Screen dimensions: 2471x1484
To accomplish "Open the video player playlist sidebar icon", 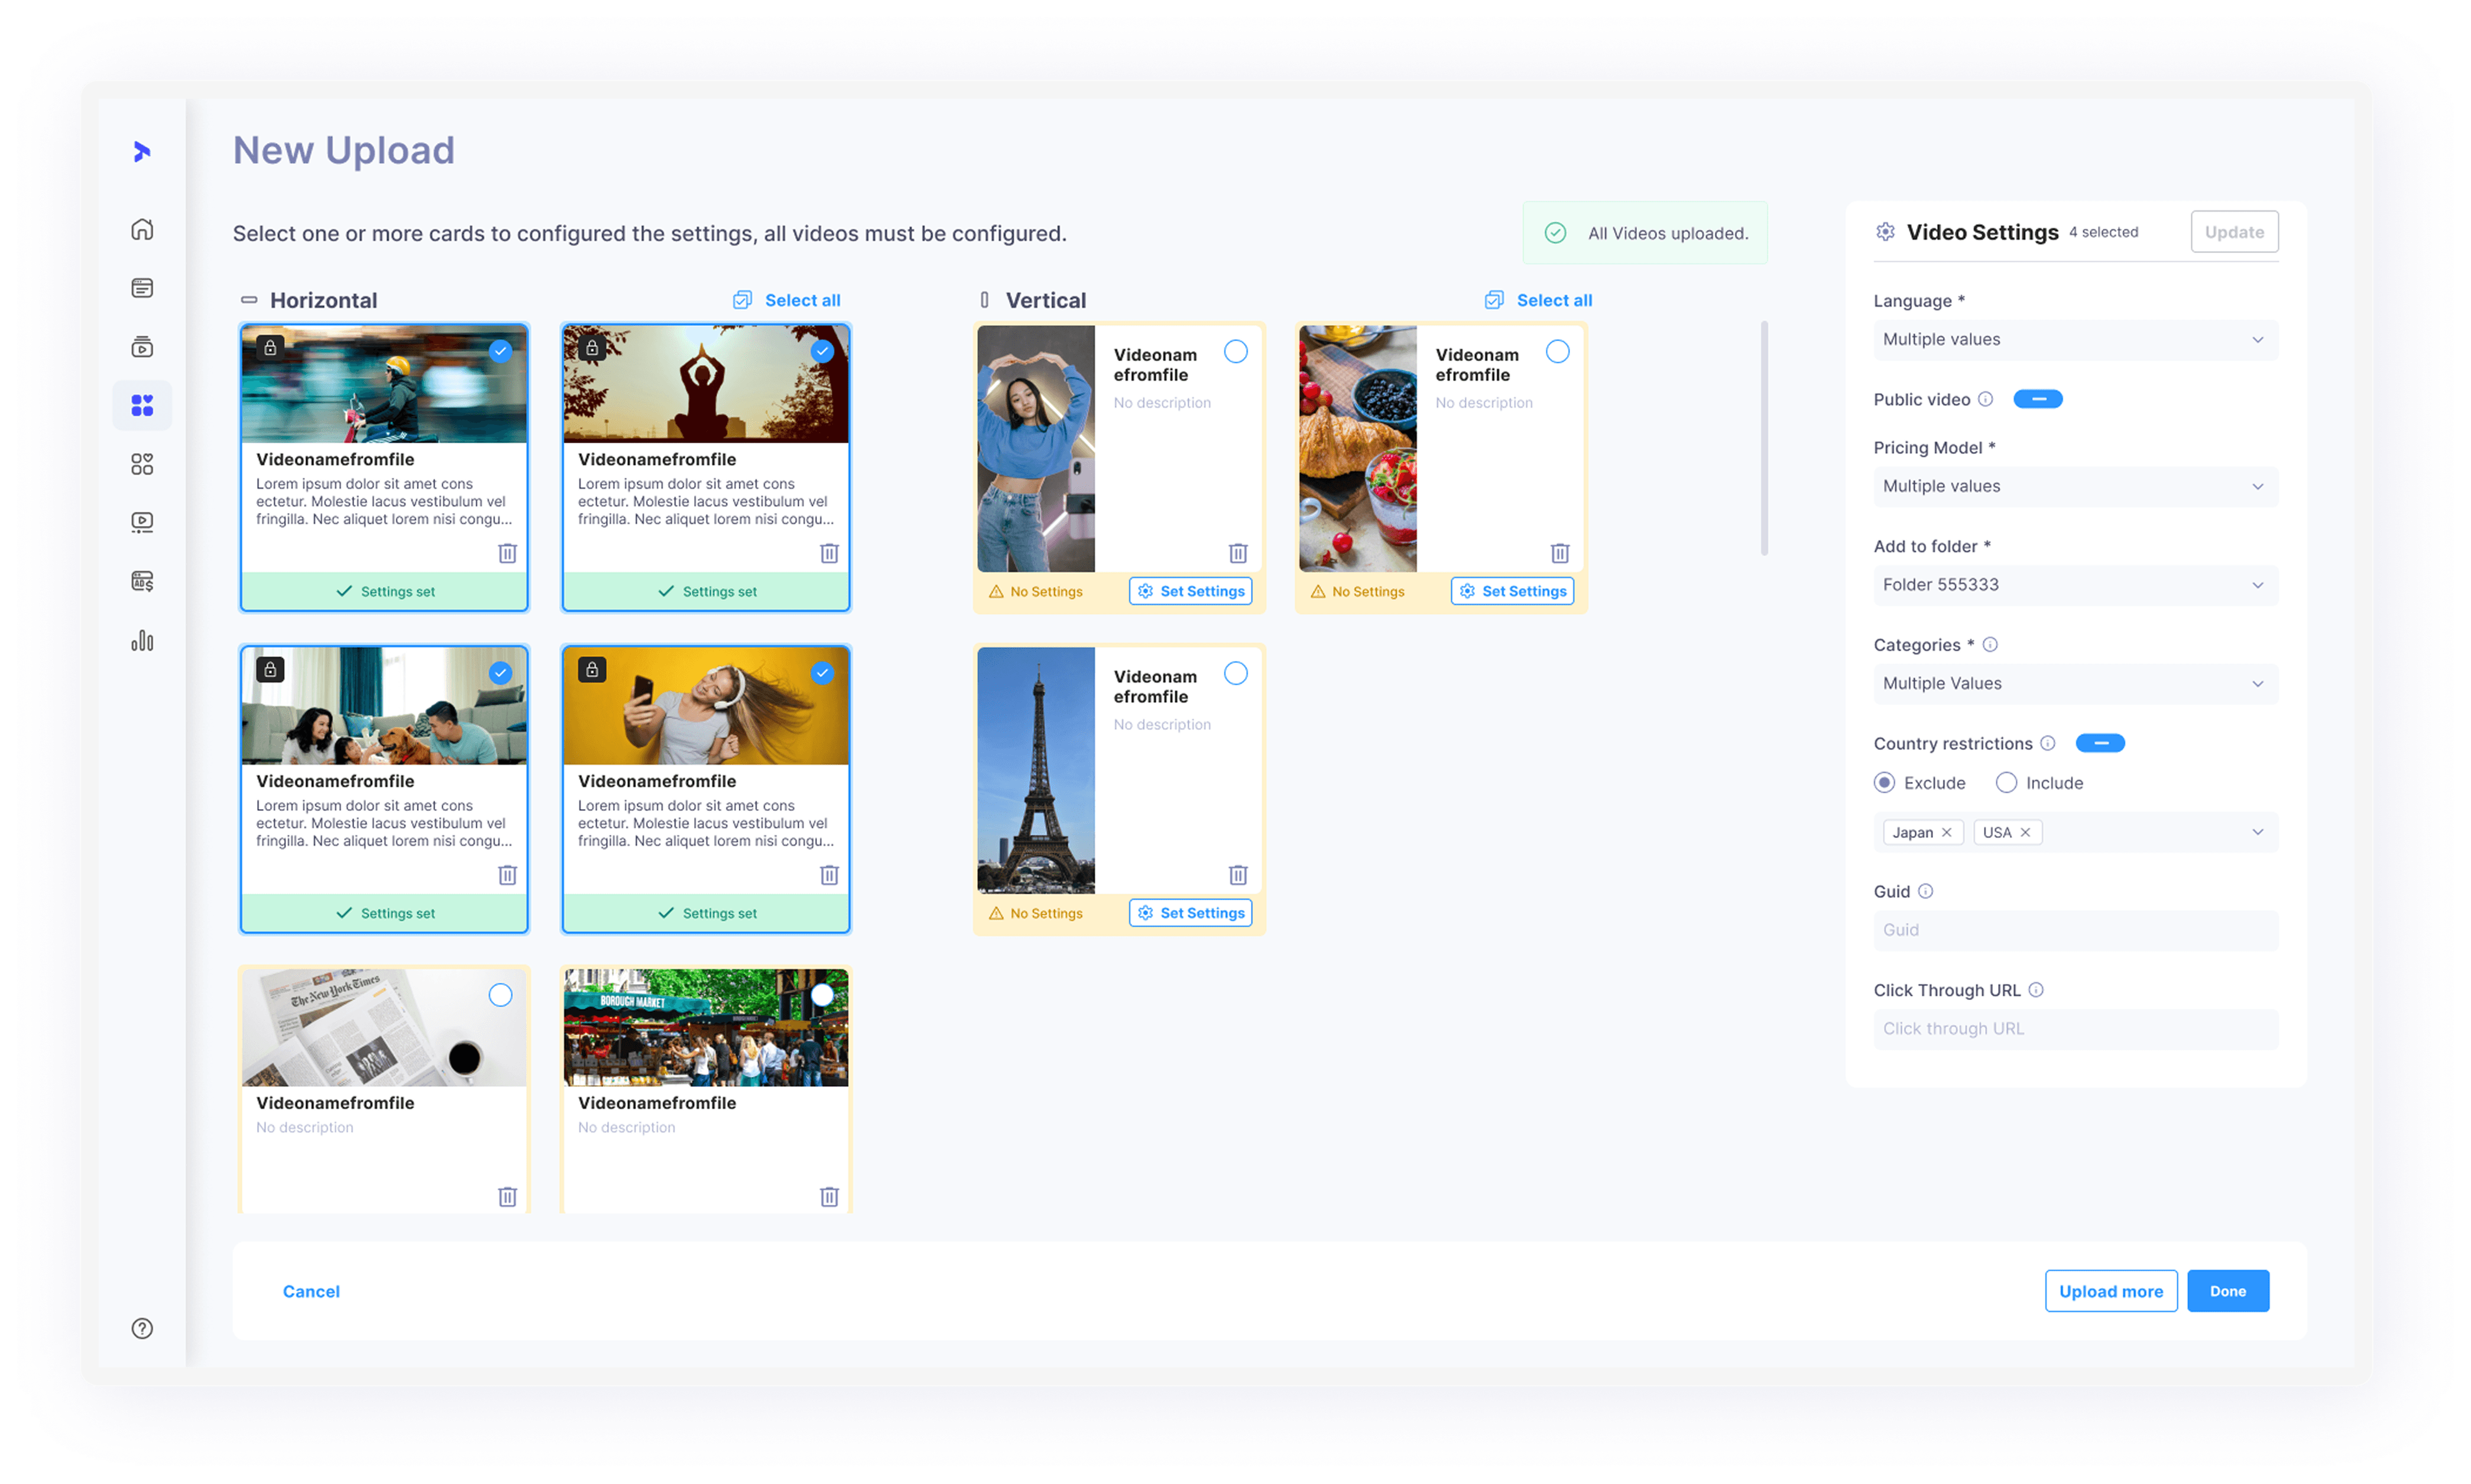I will (142, 522).
